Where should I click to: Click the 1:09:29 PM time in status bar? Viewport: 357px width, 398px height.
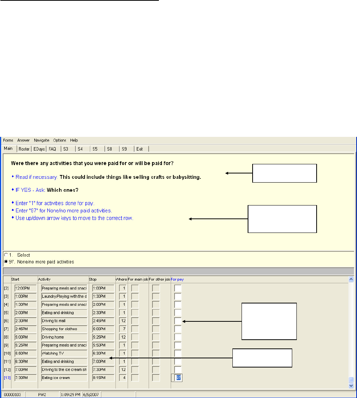70,395
